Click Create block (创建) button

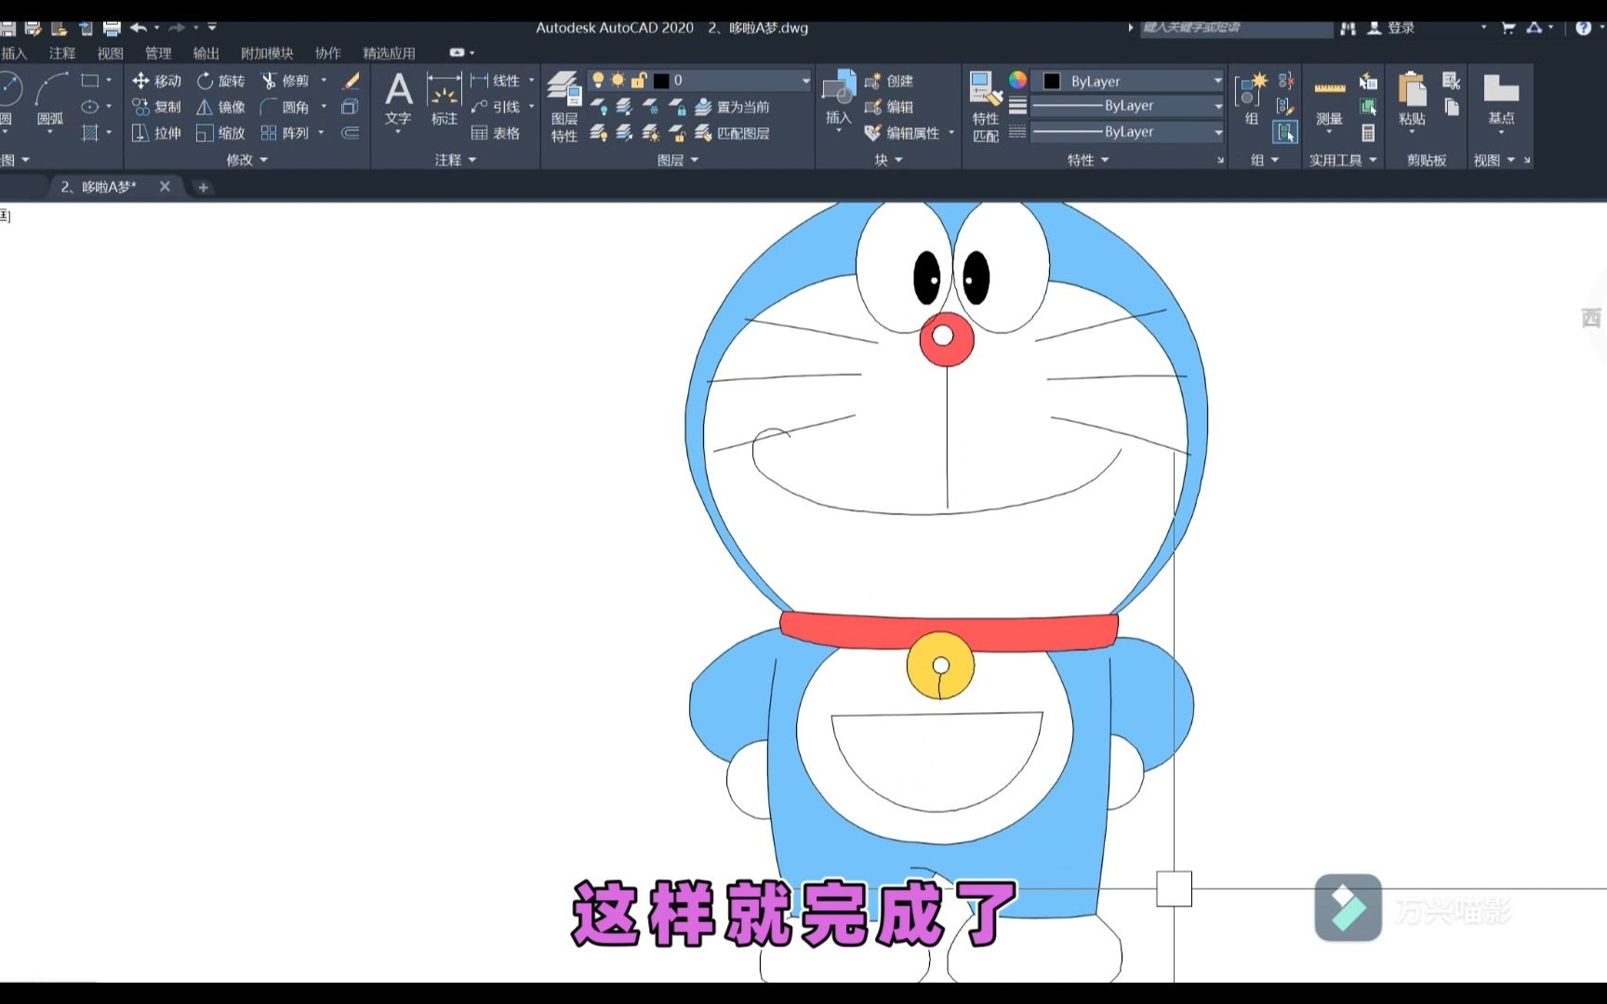[889, 81]
